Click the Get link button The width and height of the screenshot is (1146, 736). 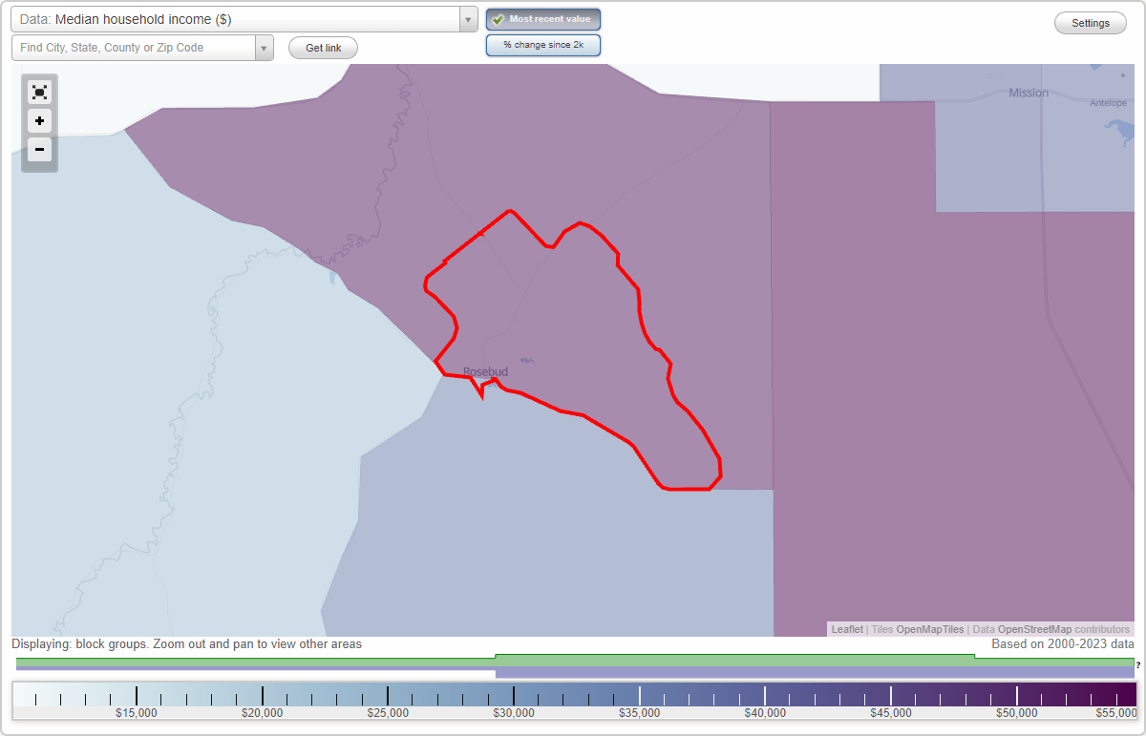tap(322, 48)
